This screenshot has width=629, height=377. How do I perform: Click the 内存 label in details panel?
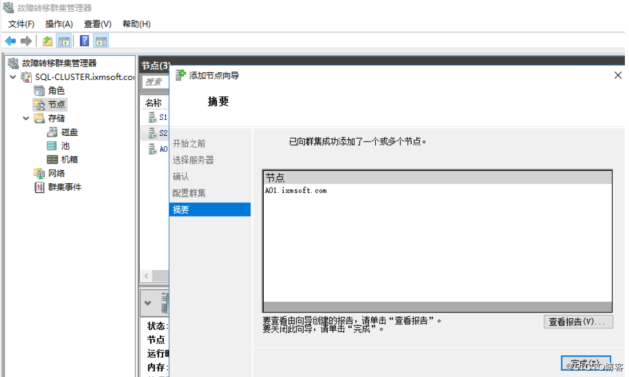[157, 367]
